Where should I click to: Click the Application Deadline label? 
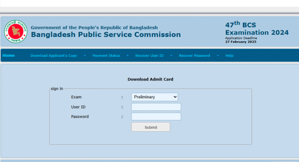pyautogui.click(x=241, y=38)
